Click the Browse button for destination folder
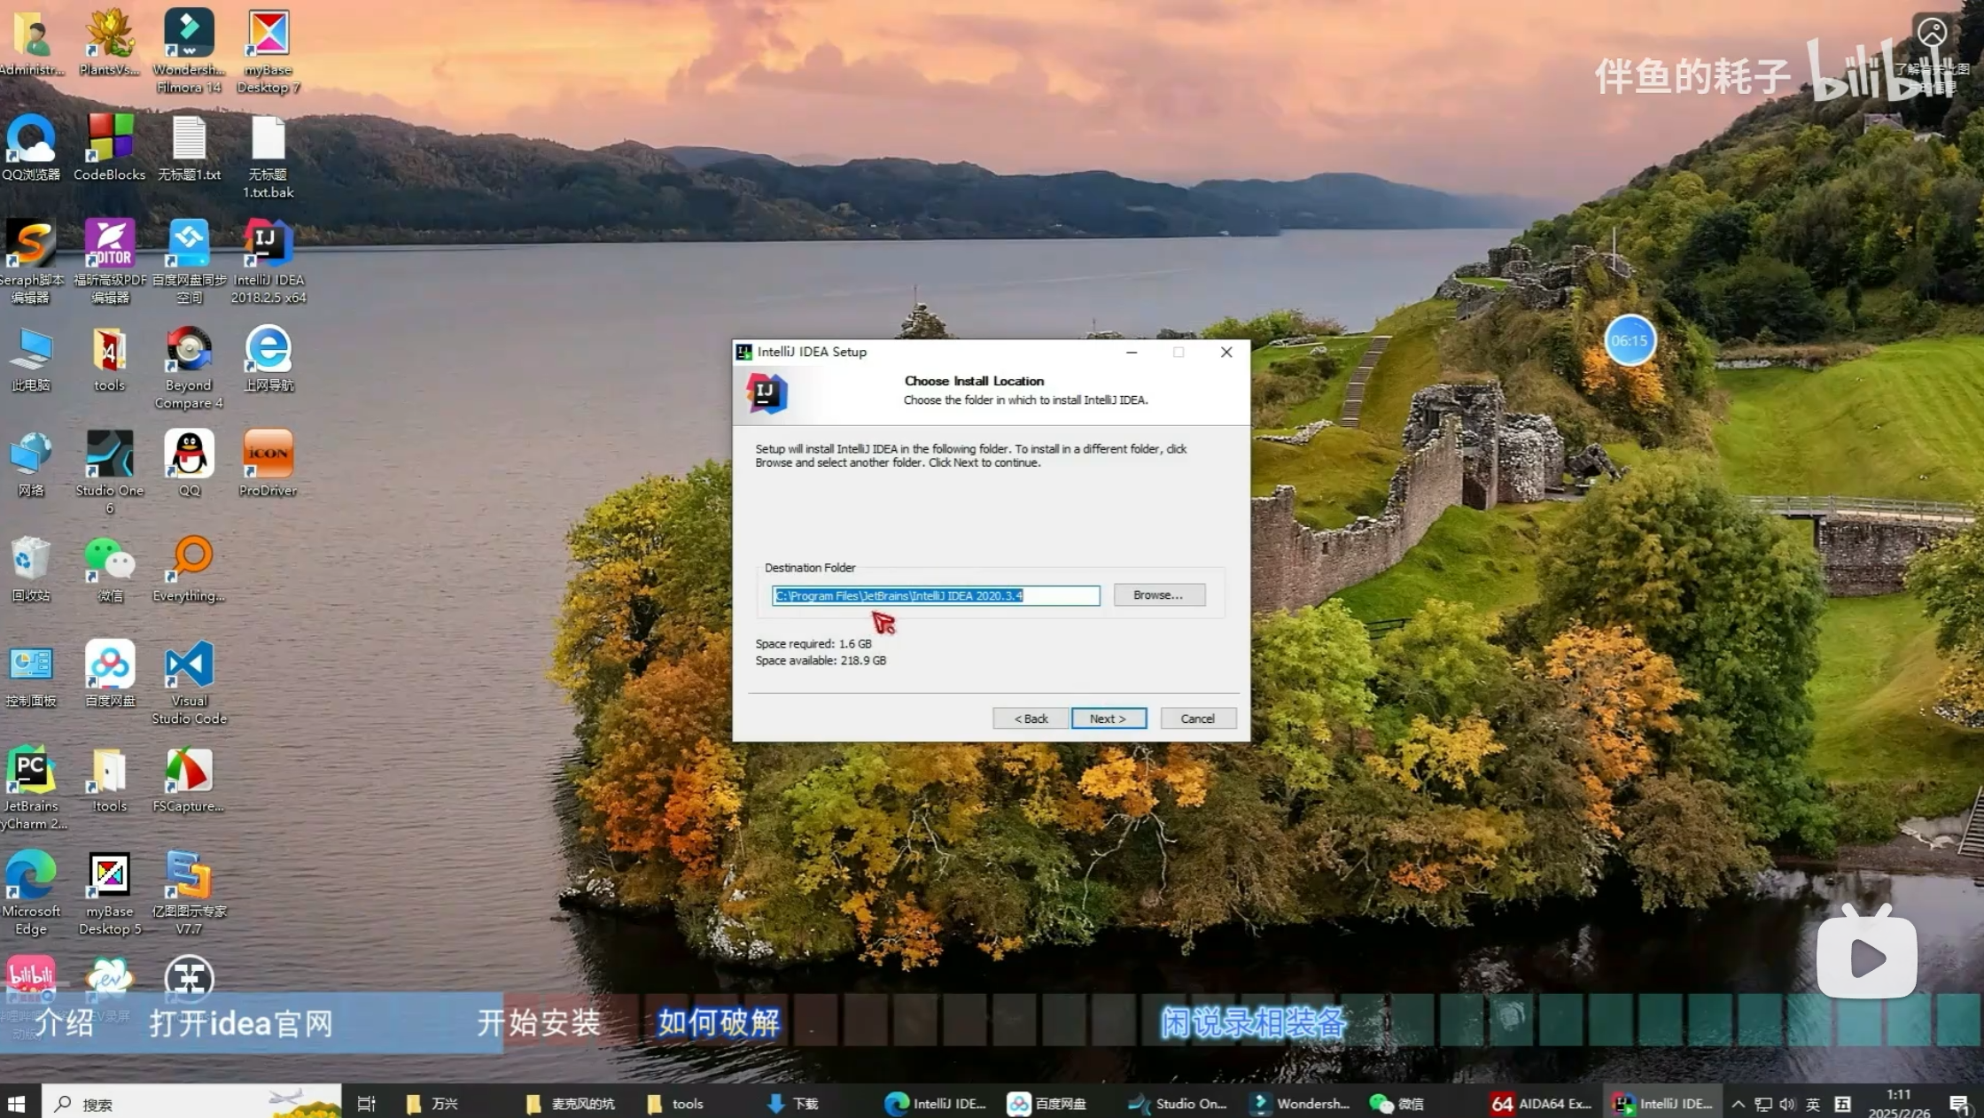The image size is (1984, 1118). [1158, 595]
